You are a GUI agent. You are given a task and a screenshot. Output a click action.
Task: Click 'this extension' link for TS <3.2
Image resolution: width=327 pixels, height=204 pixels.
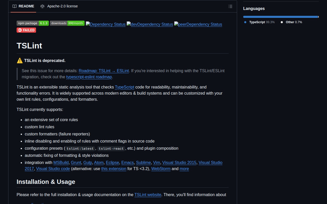tap(114, 169)
